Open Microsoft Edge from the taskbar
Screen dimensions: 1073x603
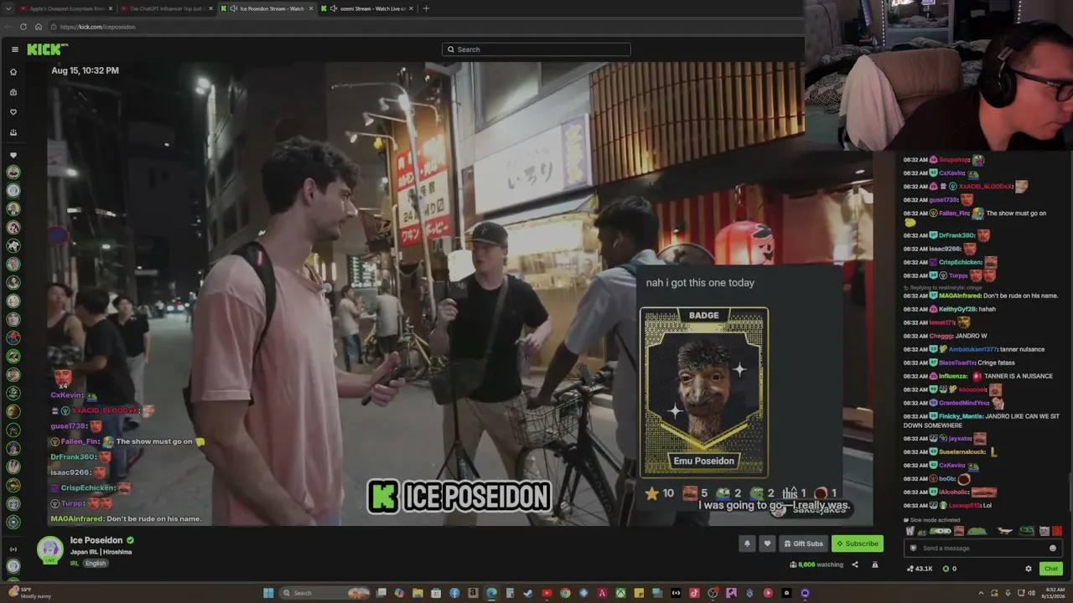tap(491, 593)
